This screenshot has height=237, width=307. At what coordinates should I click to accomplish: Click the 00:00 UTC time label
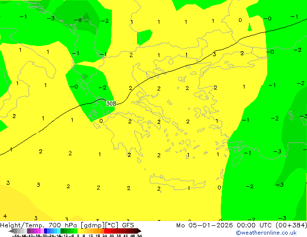click(x=254, y=225)
